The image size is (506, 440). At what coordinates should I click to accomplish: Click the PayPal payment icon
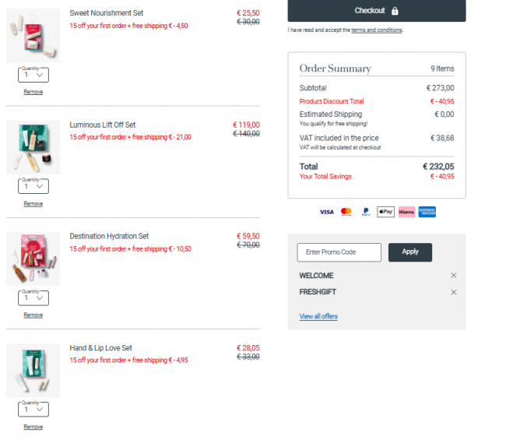tap(366, 212)
